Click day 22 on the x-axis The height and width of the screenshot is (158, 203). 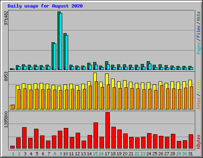click(137, 154)
